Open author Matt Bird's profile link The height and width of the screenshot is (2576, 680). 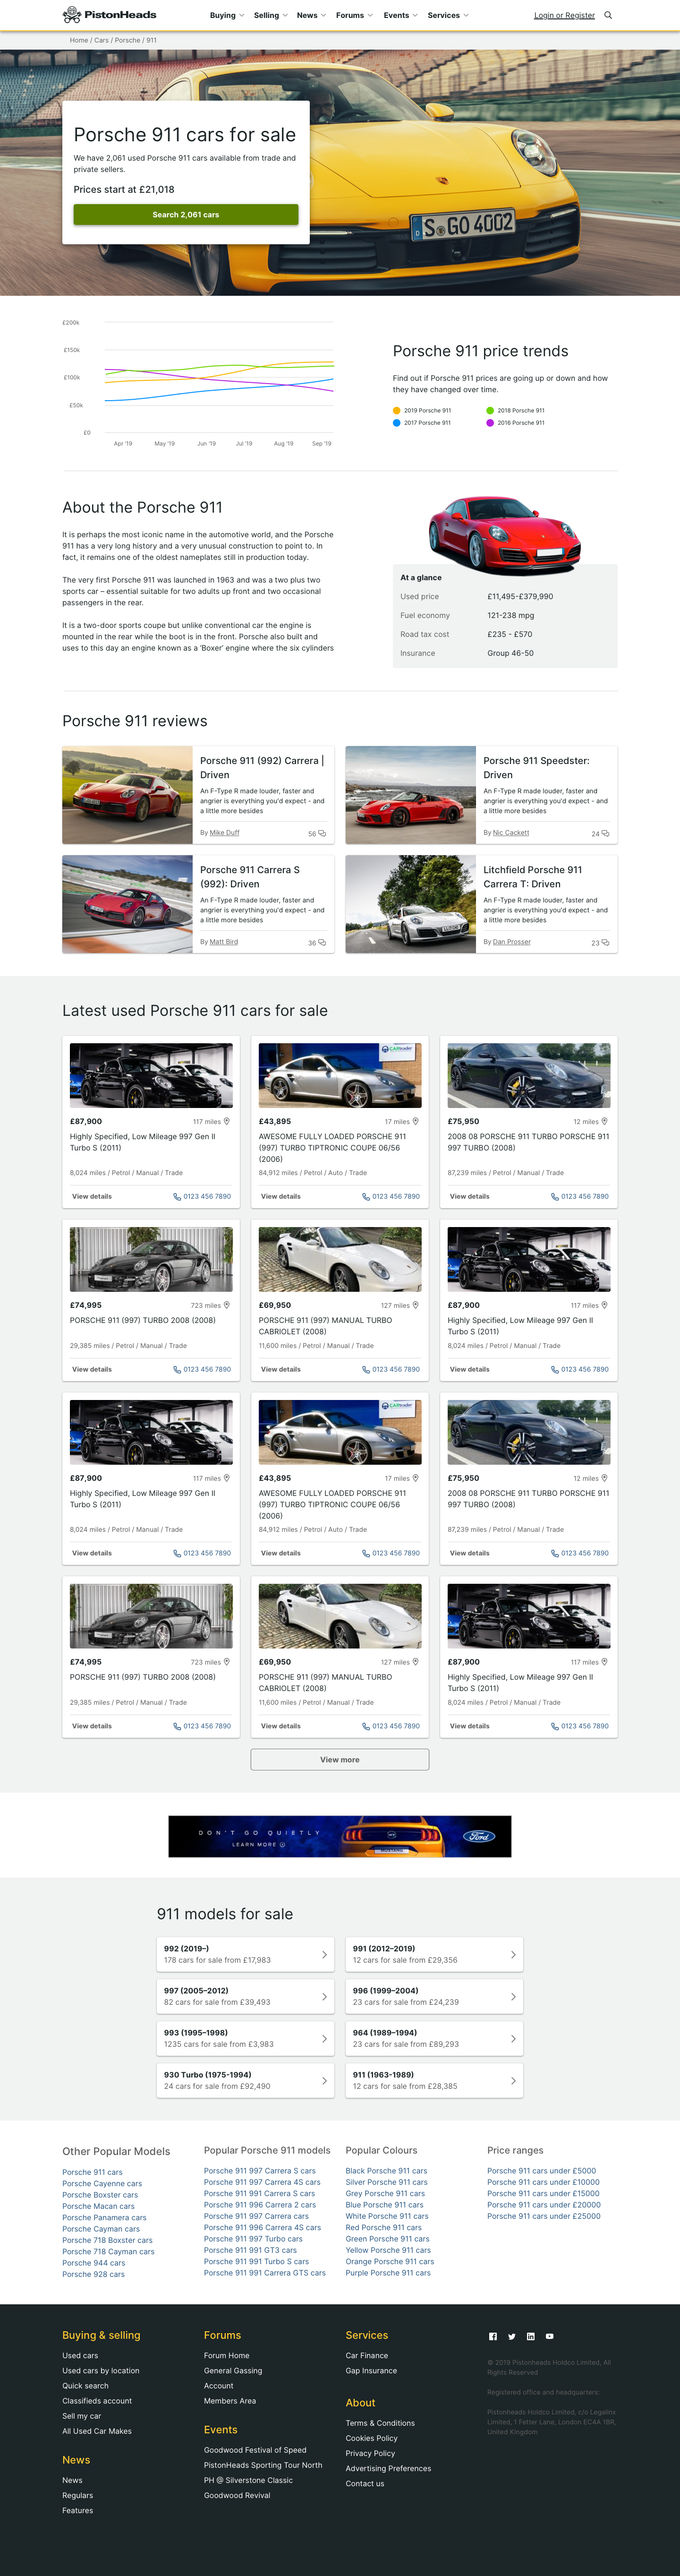click(x=224, y=941)
